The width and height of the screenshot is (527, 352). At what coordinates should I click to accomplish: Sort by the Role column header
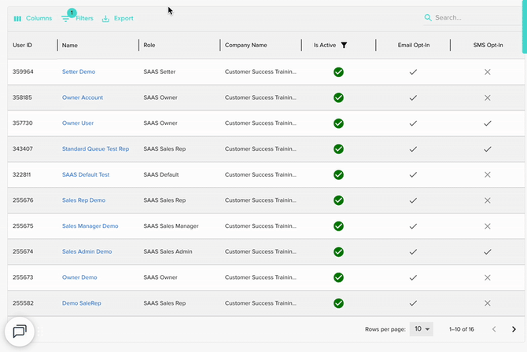click(149, 46)
